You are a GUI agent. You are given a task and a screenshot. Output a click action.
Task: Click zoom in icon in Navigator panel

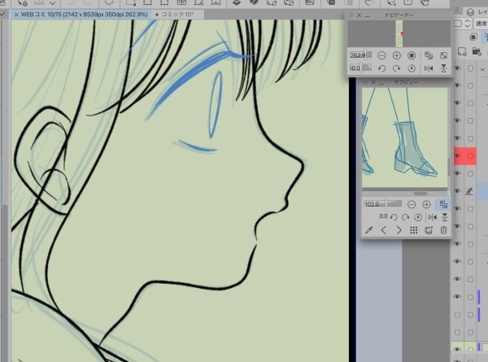click(x=397, y=55)
